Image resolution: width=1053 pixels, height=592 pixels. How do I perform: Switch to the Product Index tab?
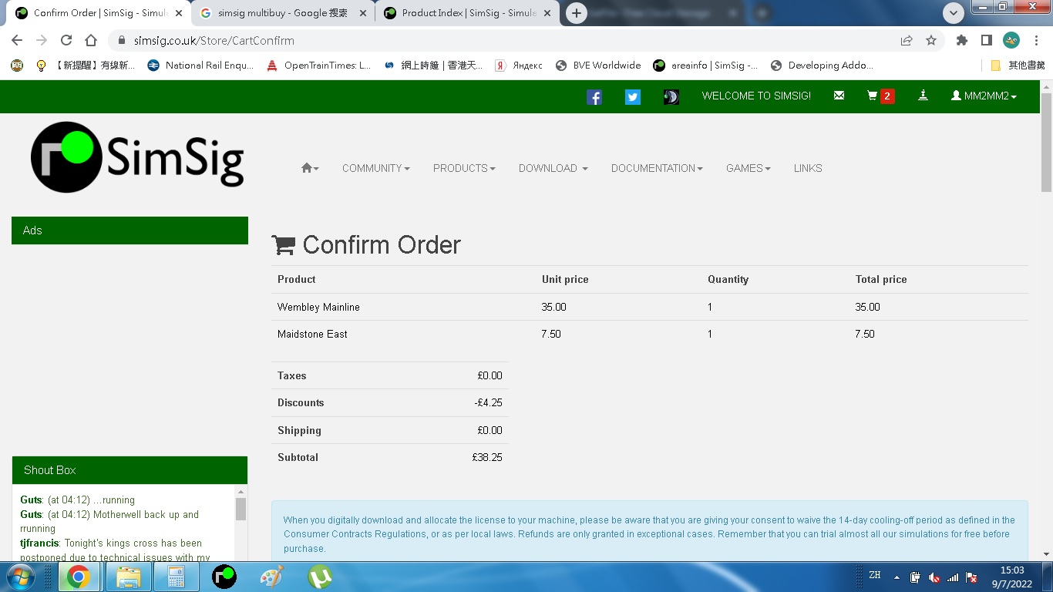469,13
